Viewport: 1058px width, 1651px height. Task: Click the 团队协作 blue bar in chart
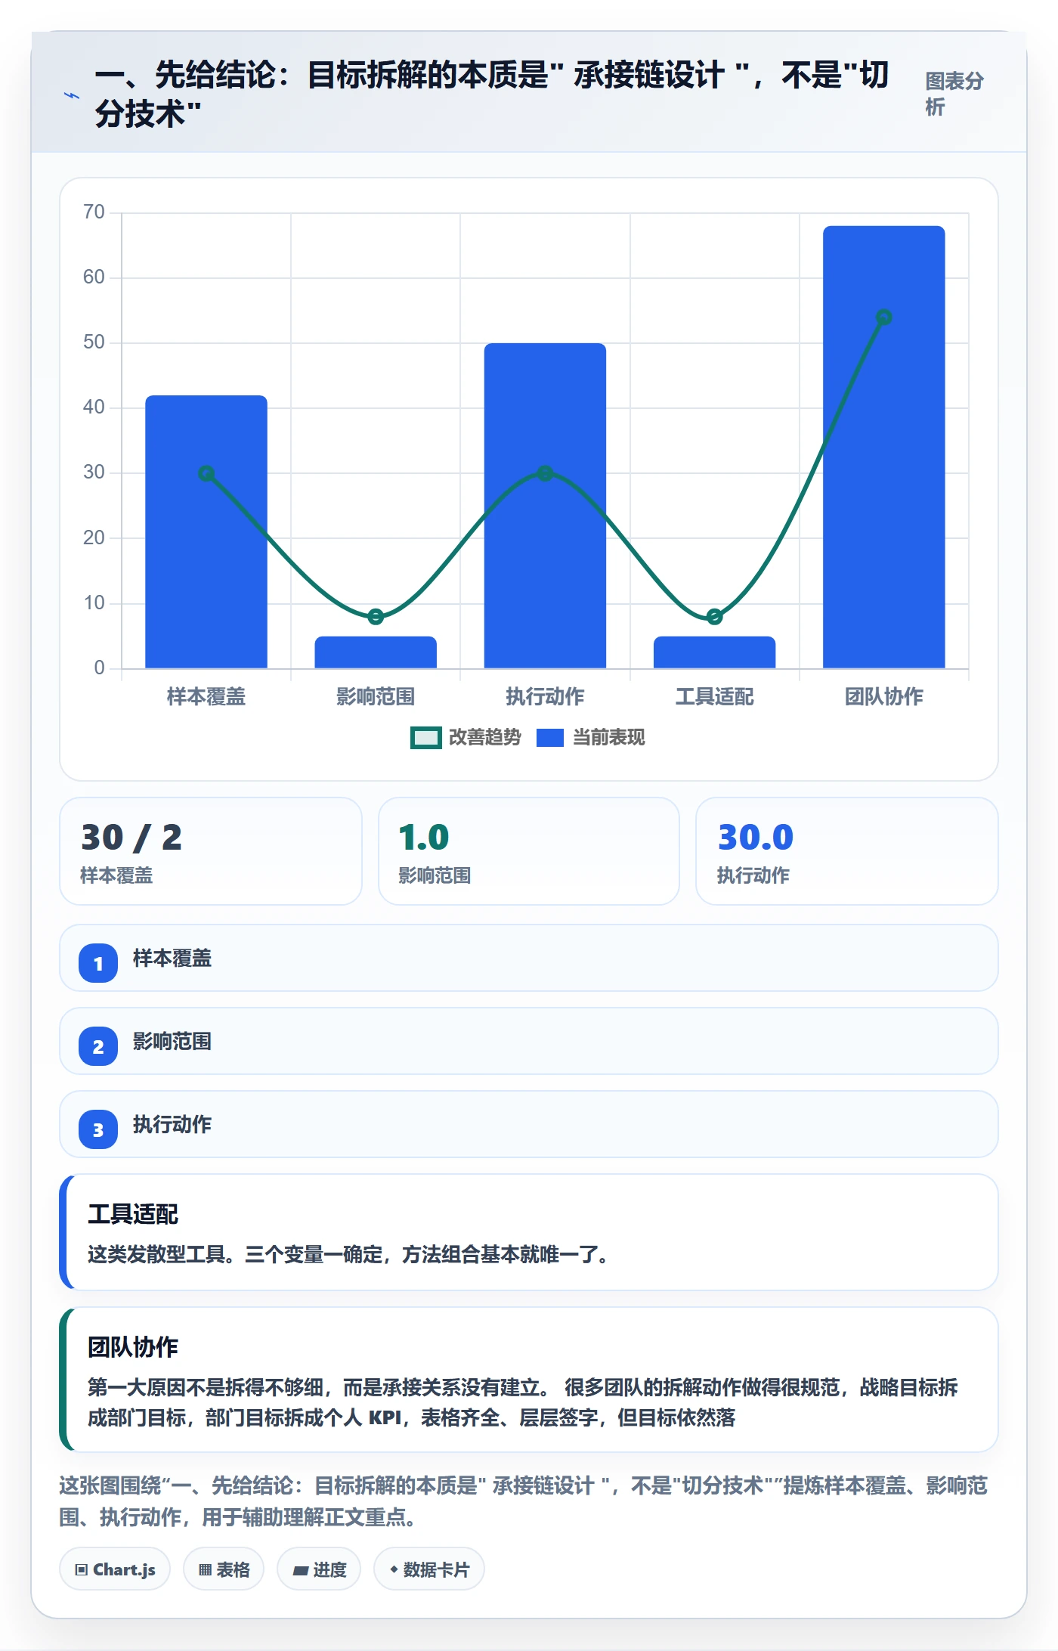coord(884,447)
